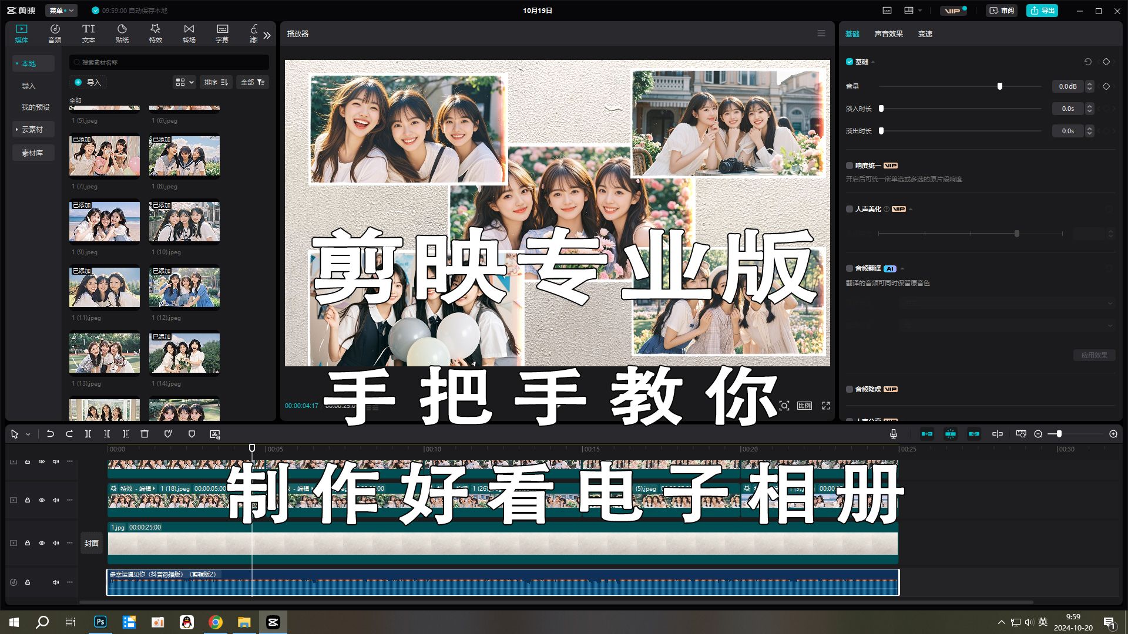
Task: Select 我的预设 in the sidebar
Action: tap(36, 107)
